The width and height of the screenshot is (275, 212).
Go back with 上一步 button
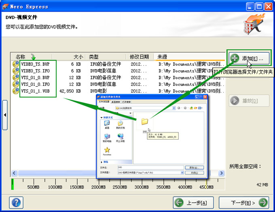pyautogui.click(x=193, y=202)
